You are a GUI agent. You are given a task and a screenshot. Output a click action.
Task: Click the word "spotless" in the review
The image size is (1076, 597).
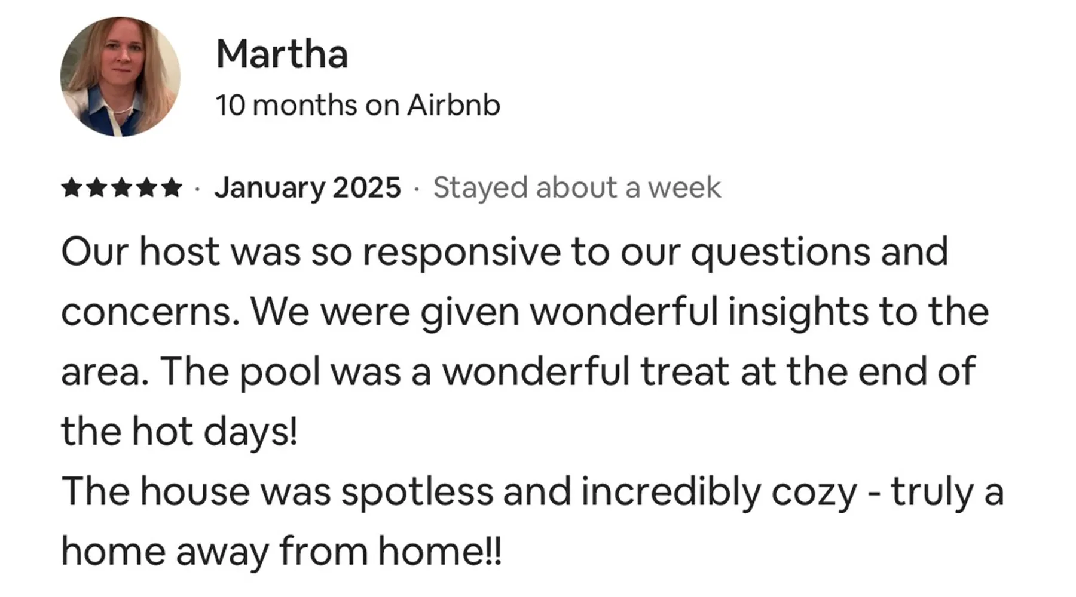pyautogui.click(x=417, y=492)
